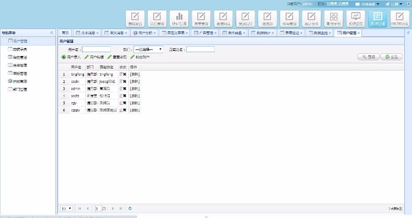The height and width of the screenshot is (218, 412).
Task: Open the 常用示例 grid icon
Action: pos(333,18)
